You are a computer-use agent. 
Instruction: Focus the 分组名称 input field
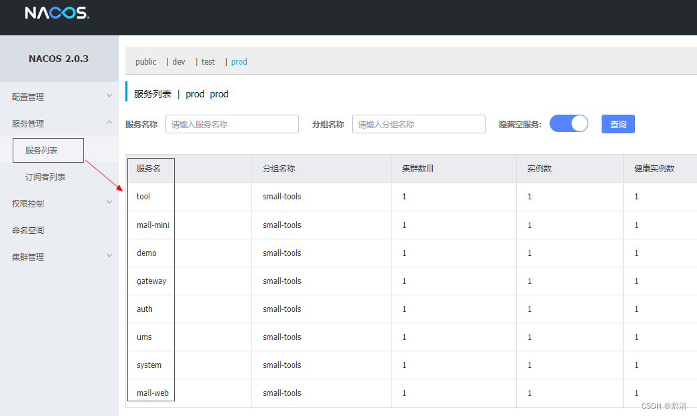point(419,124)
